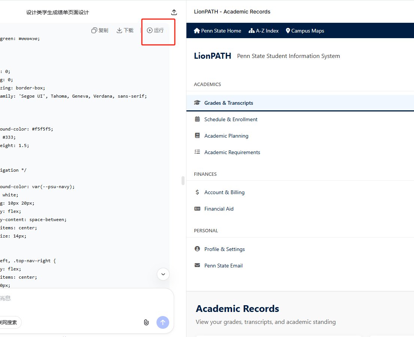Click the book icon beside Academic Planning
The height and width of the screenshot is (337, 414).
pos(197,135)
